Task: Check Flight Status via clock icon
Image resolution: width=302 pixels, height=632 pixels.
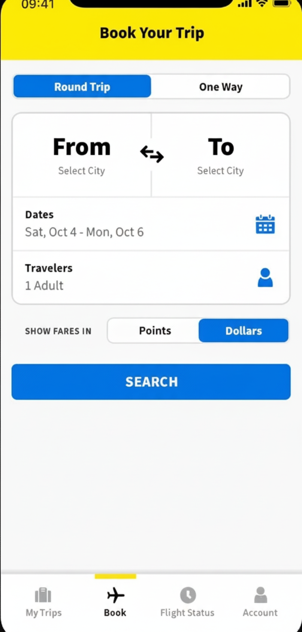Action: coord(187,595)
